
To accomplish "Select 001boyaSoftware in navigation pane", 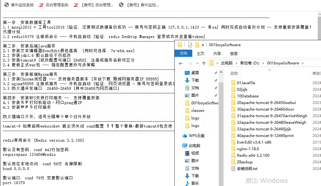I will point(202,103).
